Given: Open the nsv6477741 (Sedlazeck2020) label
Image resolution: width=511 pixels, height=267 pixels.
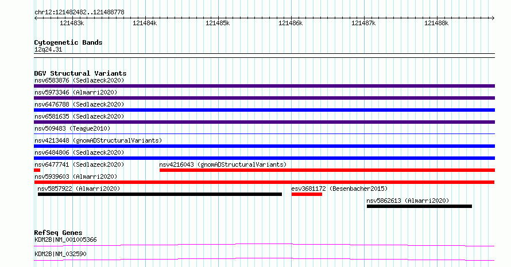Looking at the screenshot, I should tap(79, 164).
